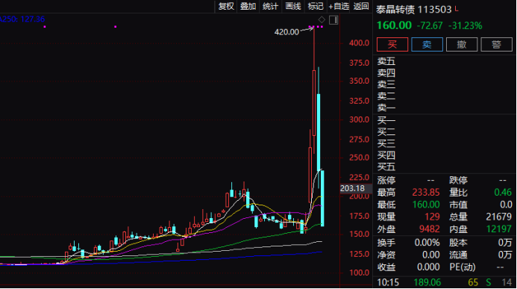Open the 标记 marker menu
Screen dimensions: 517x289
(x=316, y=6)
